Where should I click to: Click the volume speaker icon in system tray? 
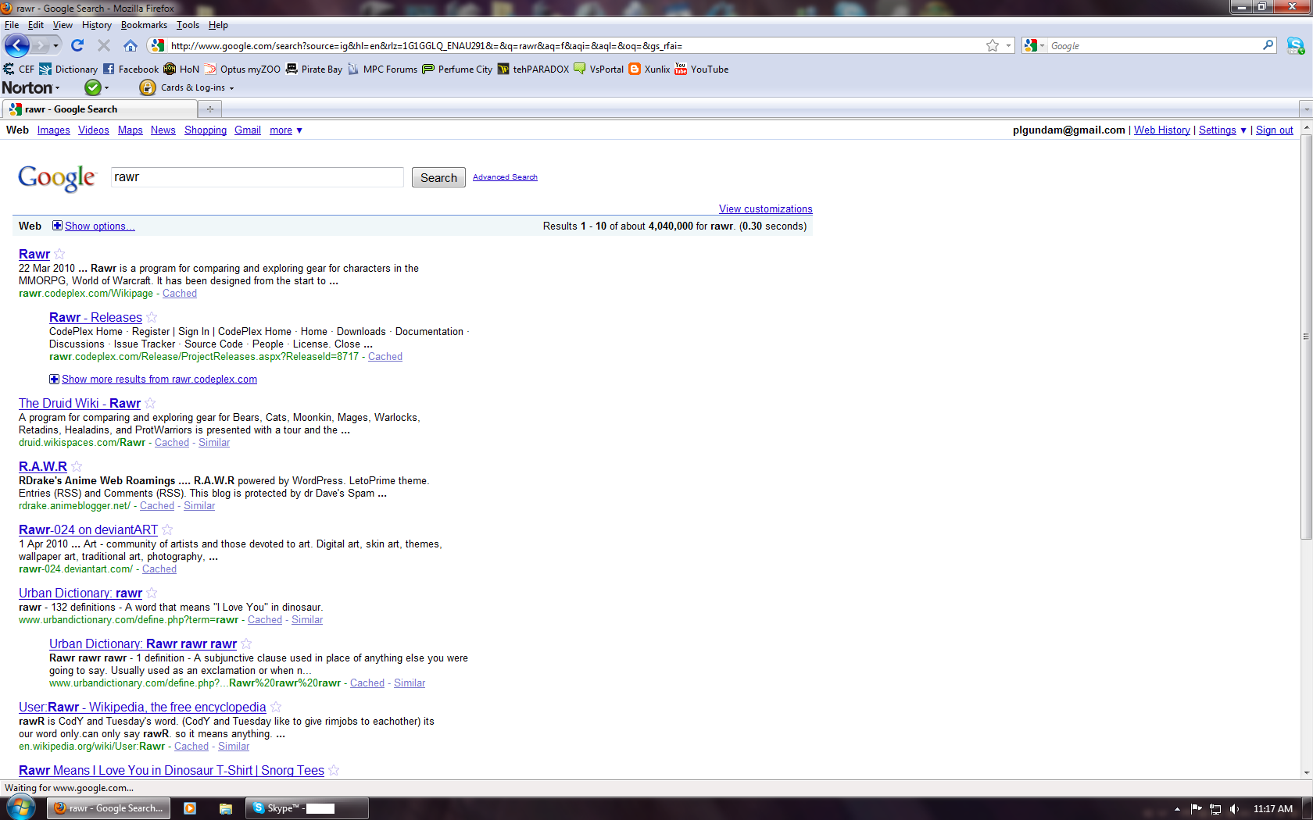point(1234,809)
